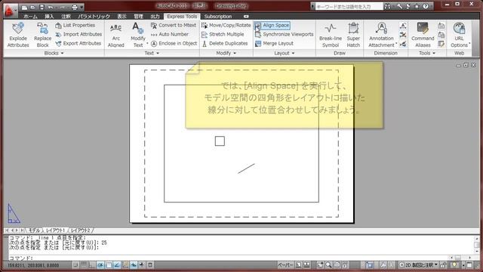The image size is (483, 272).
Task: Run Delete Duplicates
Action: (225, 44)
